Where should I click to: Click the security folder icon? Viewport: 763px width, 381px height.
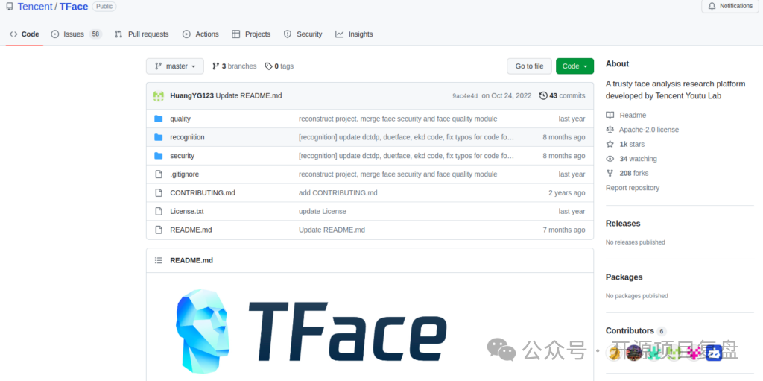click(x=158, y=156)
